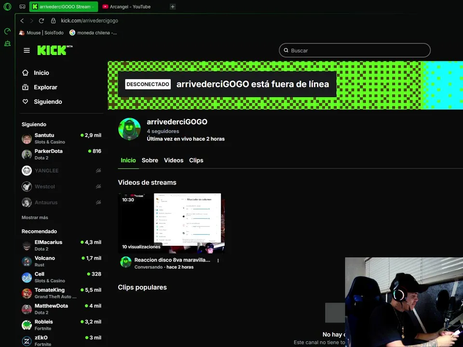
Task: Toggle the Kick hamburger sidebar menu
Action: click(27, 51)
